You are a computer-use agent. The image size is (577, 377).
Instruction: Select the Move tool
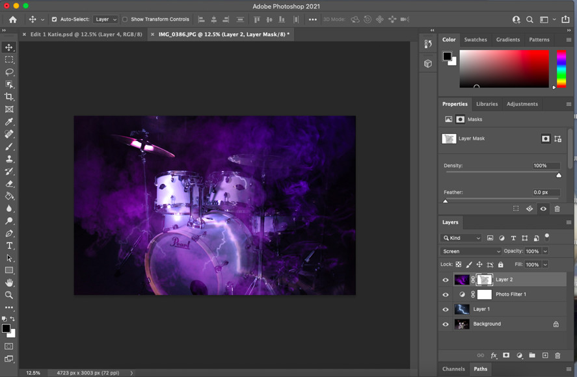(9, 47)
